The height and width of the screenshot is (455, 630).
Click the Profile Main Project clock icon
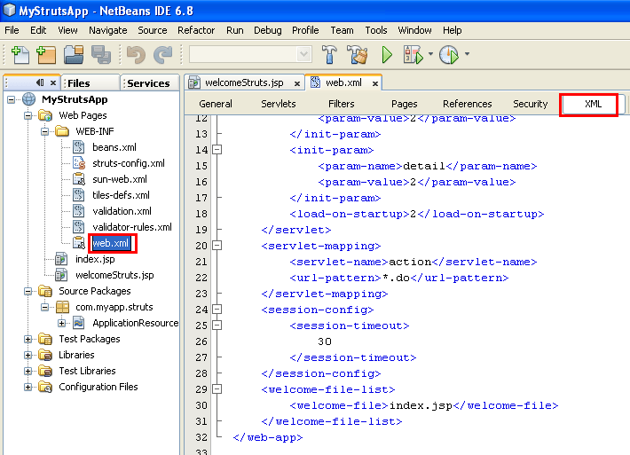coord(449,55)
